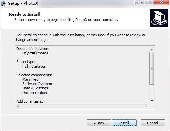Image resolution: width=170 pixels, height=131 pixels.
Task: Click the installer computer image in header
Action: click(x=159, y=18)
